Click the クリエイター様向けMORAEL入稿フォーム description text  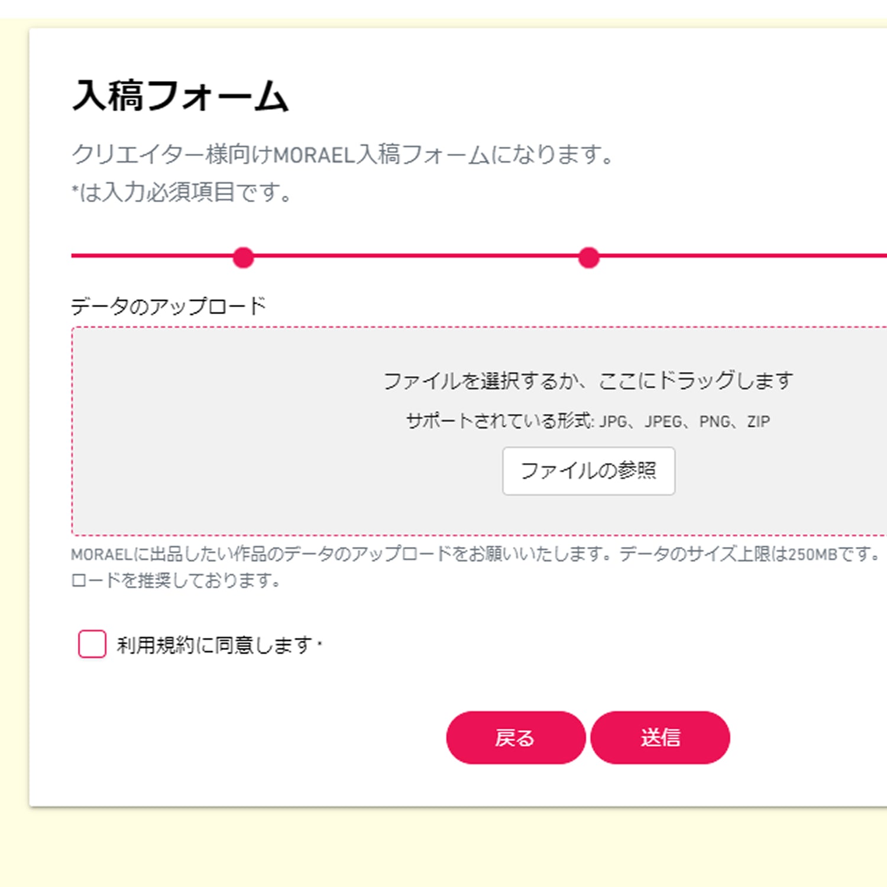click(x=343, y=155)
